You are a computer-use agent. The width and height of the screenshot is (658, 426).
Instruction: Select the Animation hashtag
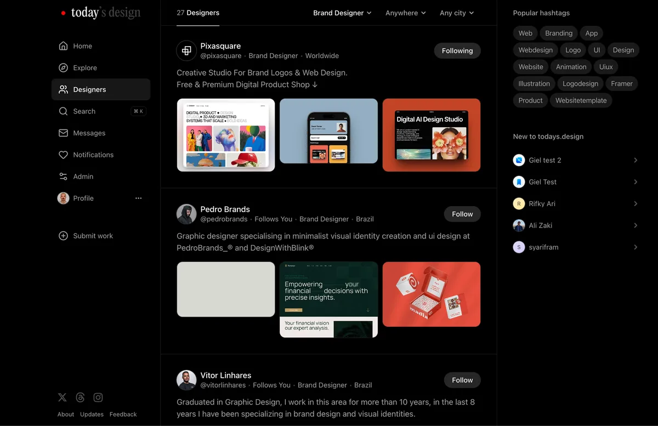(571, 67)
